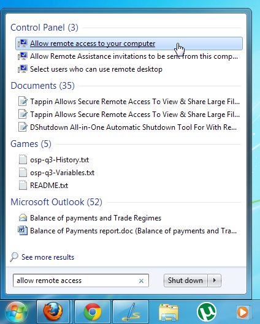Click the See more results link
This screenshot has width=260, height=324.
[x=48, y=257]
